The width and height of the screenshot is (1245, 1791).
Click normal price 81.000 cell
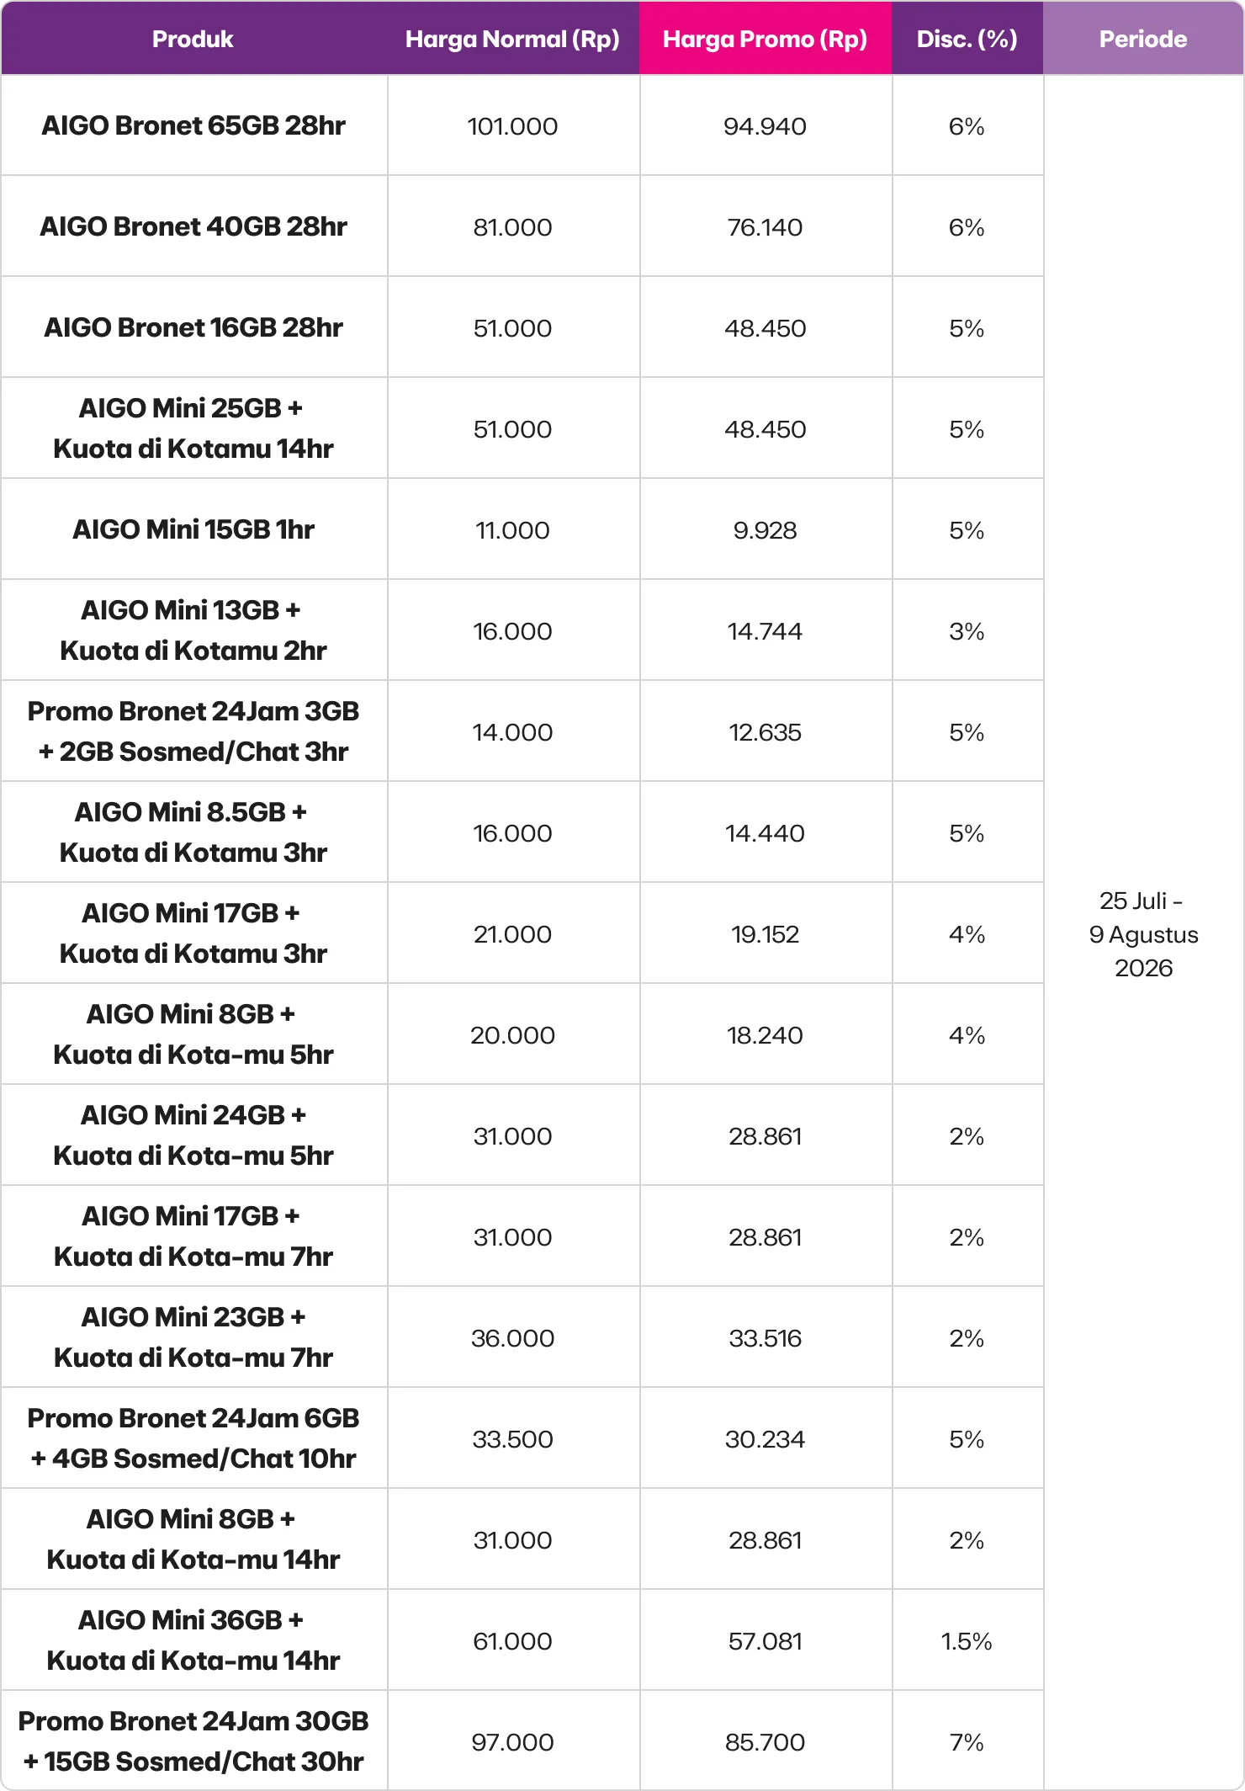(512, 227)
